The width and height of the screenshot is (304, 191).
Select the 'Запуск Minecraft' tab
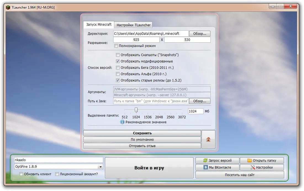pos(99,25)
